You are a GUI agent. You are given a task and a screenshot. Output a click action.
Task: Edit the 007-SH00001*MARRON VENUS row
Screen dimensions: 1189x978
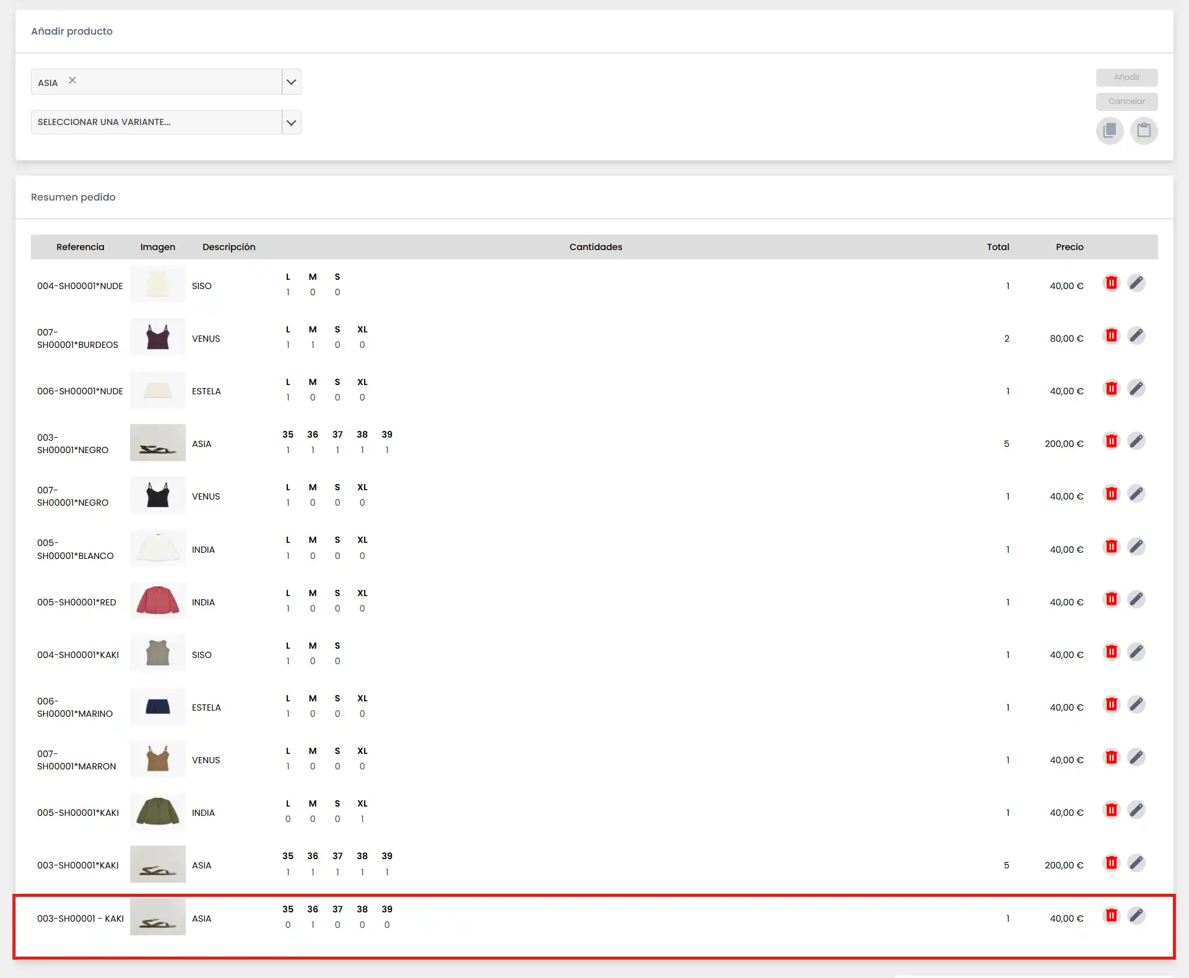(x=1136, y=757)
